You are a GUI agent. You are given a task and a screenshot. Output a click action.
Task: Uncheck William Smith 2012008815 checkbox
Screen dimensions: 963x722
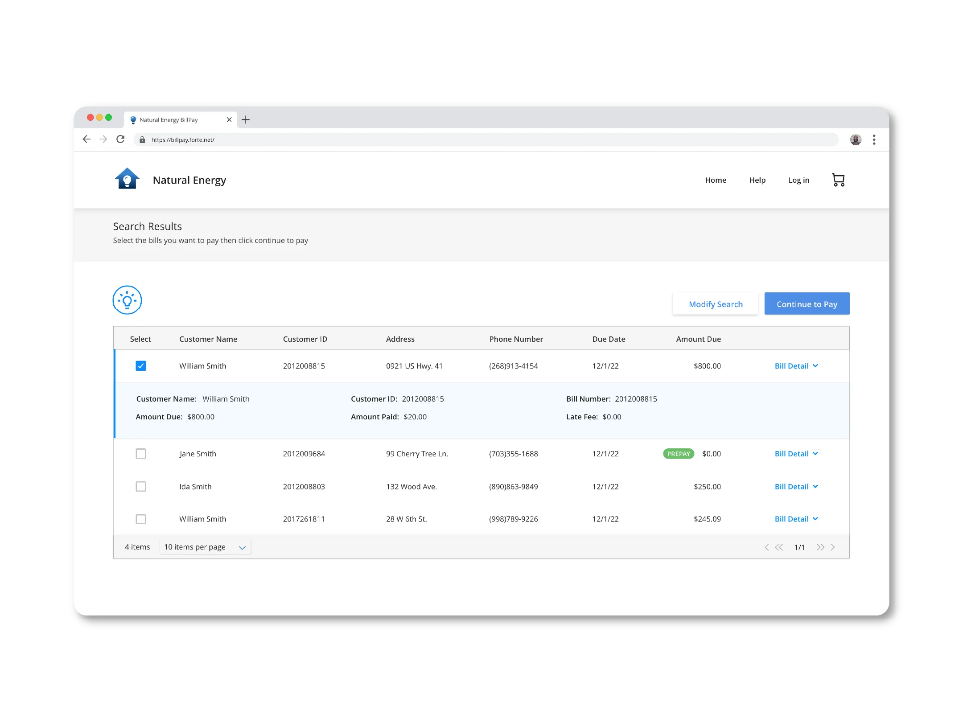click(x=141, y=366)
